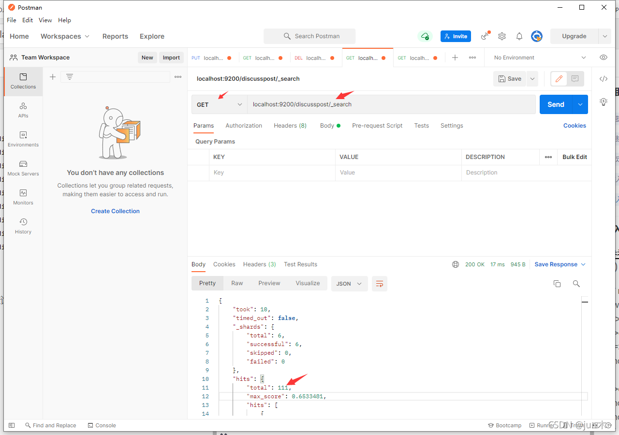Click the Import button
This screenshot has height=435, width=619.
click(x=171, y=58)
